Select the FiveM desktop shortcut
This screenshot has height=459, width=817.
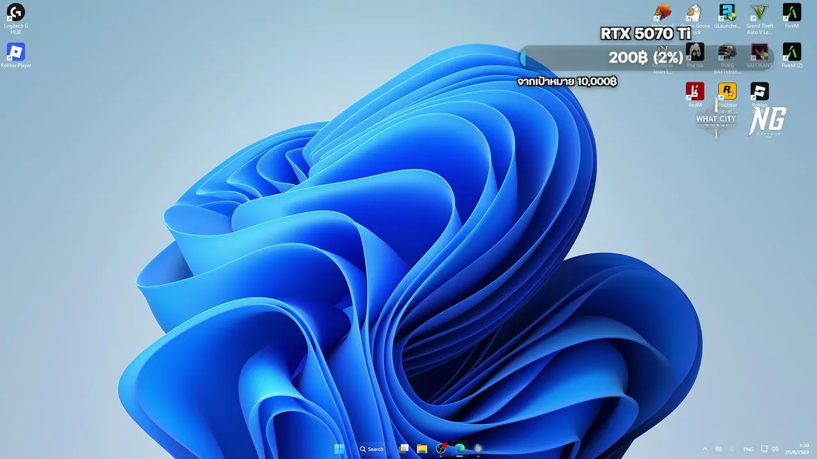coord(791,16)
